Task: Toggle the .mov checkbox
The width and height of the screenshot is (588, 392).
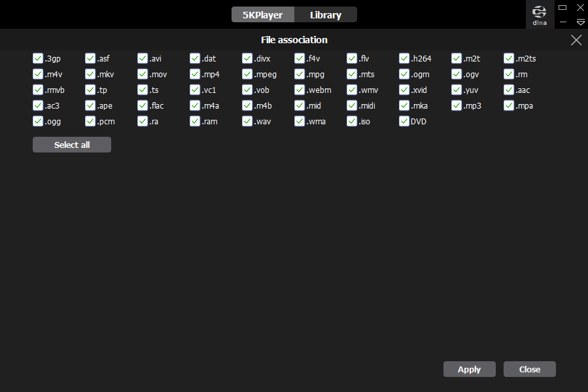Action: click(x=143, y=74)
